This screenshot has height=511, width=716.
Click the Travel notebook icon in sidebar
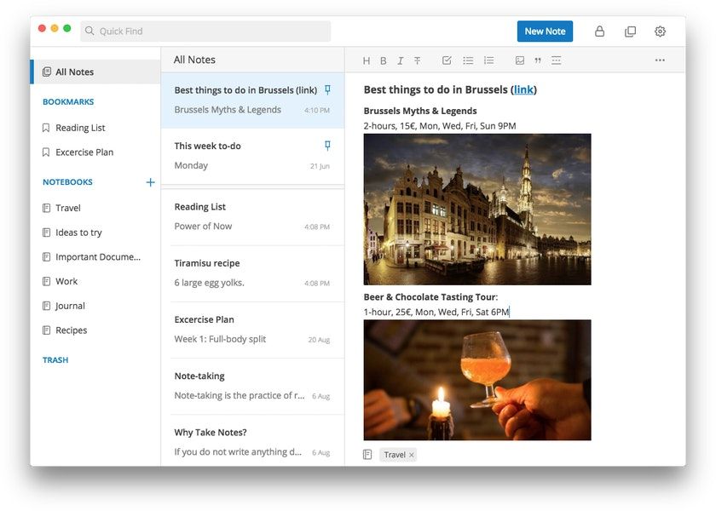pos(46,208)
